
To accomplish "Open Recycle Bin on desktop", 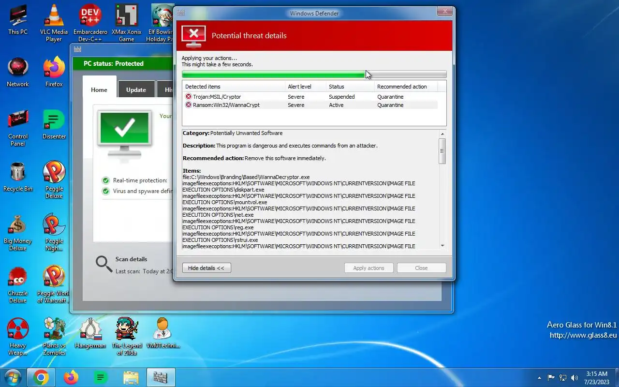I will tap(18, 176).
